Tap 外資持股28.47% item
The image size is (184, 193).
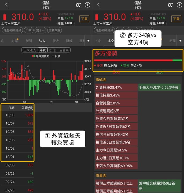click(x=116, y=87)
